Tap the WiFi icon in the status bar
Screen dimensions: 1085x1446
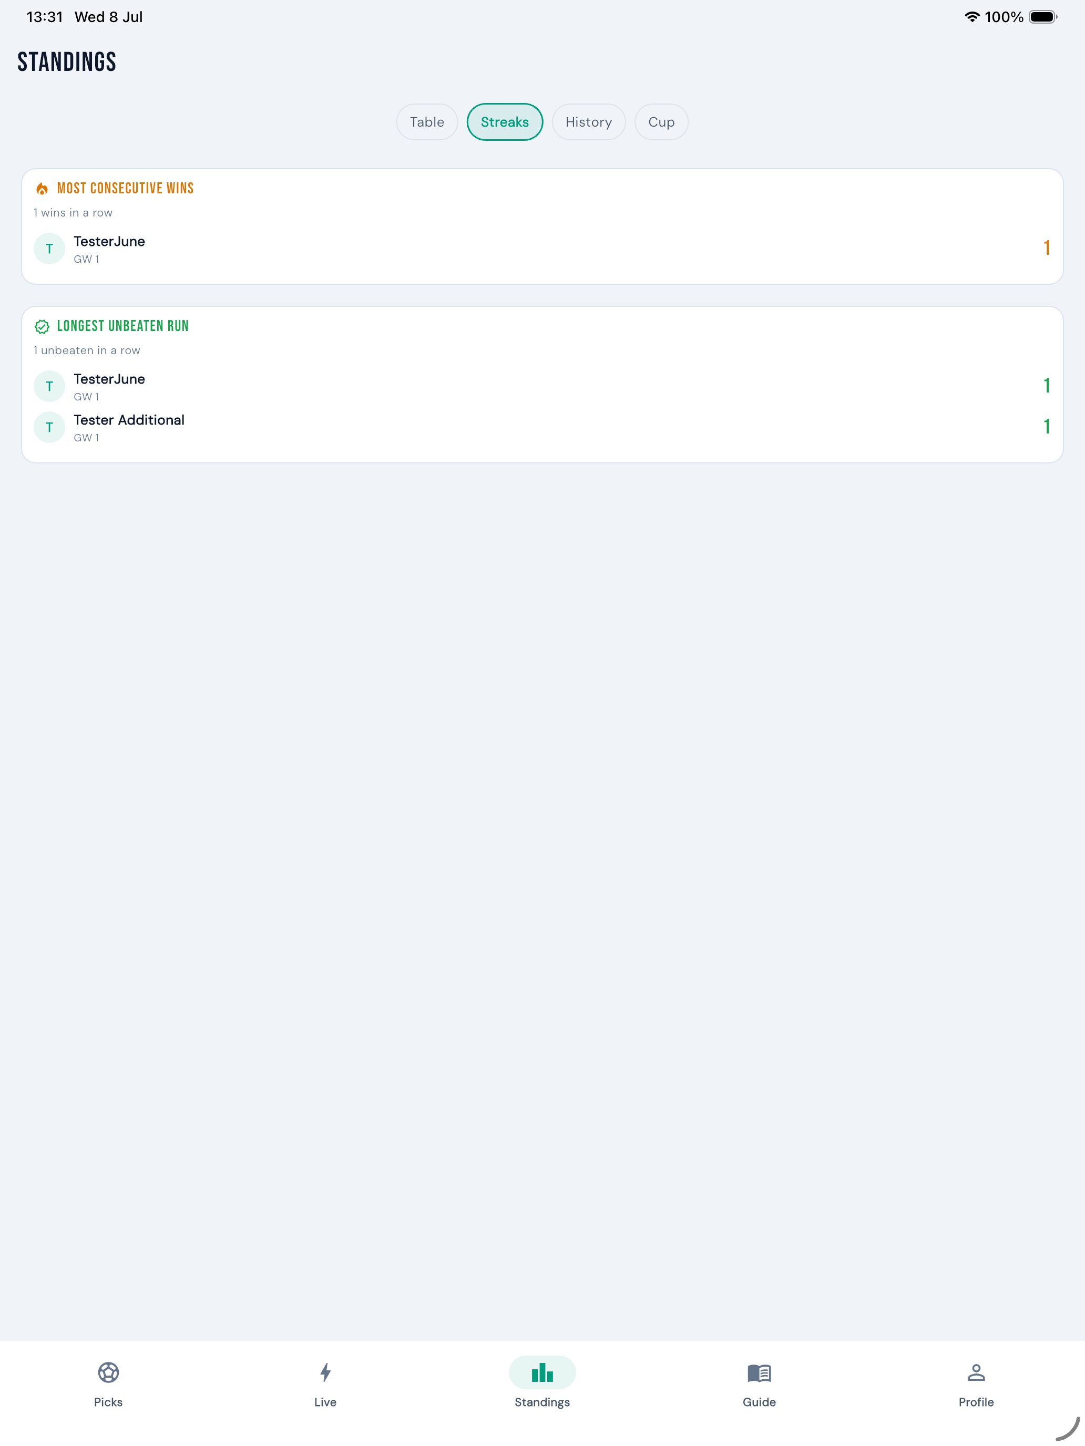coord(972,17)
